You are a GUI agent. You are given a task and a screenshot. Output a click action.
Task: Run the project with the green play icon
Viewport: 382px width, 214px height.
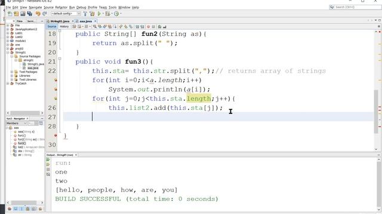click(x=99, y=14)
